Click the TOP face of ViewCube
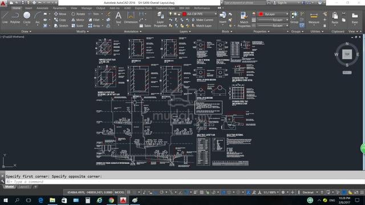Viewport: 365px width, 205px height. (347, 54)
